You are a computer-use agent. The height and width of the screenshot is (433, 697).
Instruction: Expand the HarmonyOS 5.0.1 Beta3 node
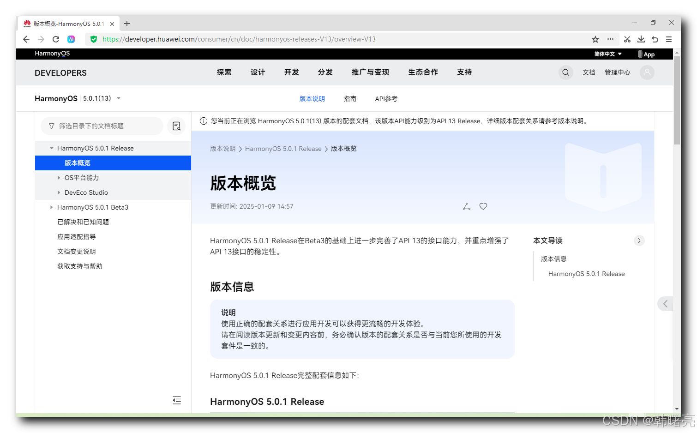[x=51, y=207]
